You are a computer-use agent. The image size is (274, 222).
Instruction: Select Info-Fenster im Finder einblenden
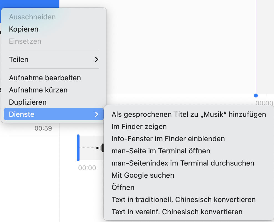click(x=168, y=139)
